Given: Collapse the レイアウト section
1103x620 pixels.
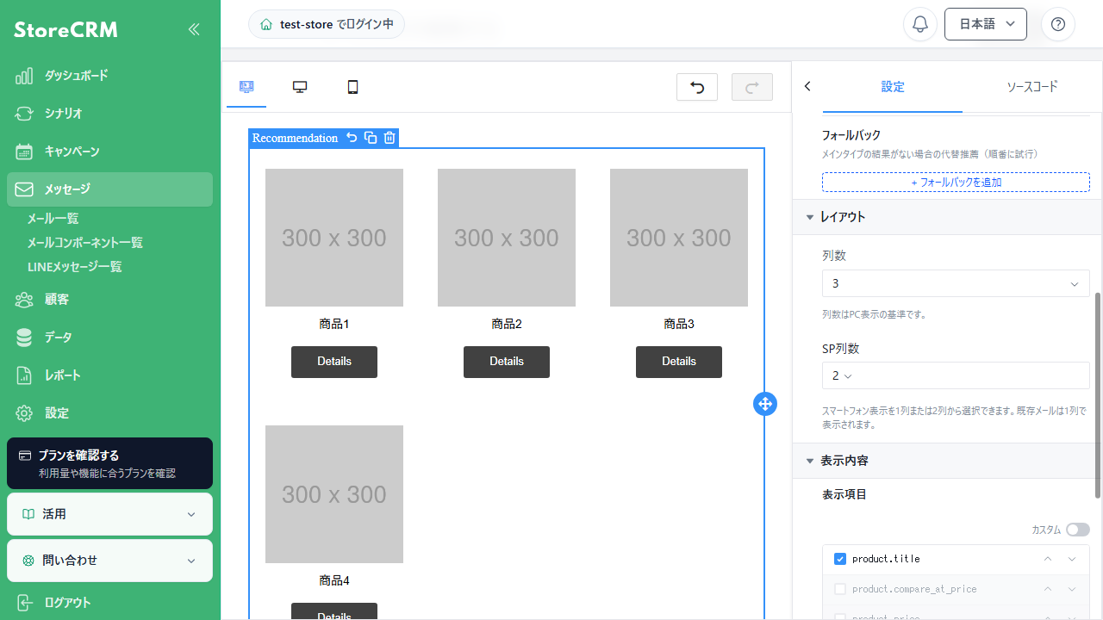Looking at the screenshot, I should pyautogui.click(x=946, y=217).
